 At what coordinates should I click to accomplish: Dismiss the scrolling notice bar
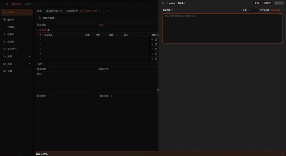point(283,154)
